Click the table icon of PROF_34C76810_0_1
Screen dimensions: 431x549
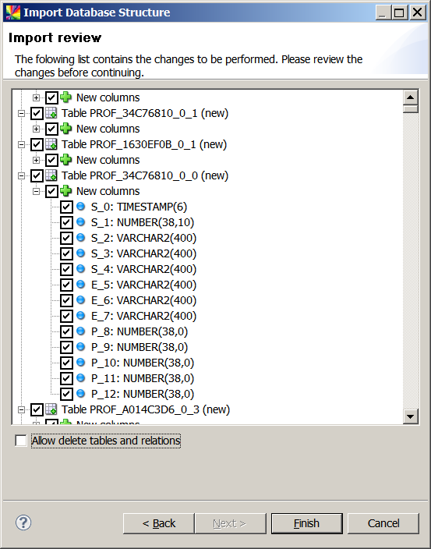pos(51,113)
